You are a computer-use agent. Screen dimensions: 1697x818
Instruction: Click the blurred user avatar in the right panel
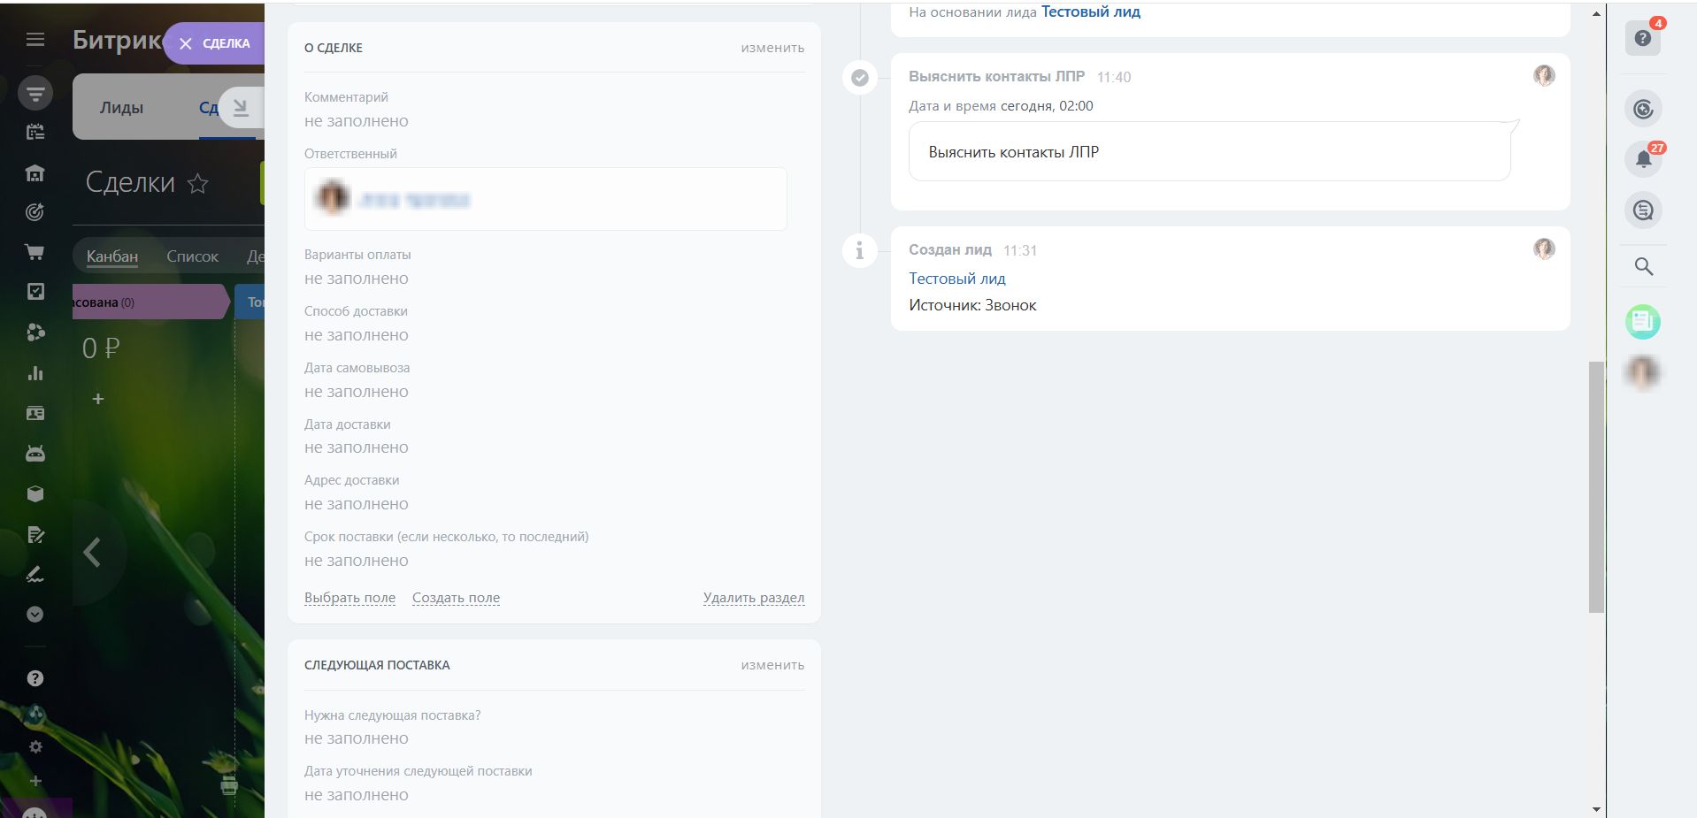(x=1643, y=372)
